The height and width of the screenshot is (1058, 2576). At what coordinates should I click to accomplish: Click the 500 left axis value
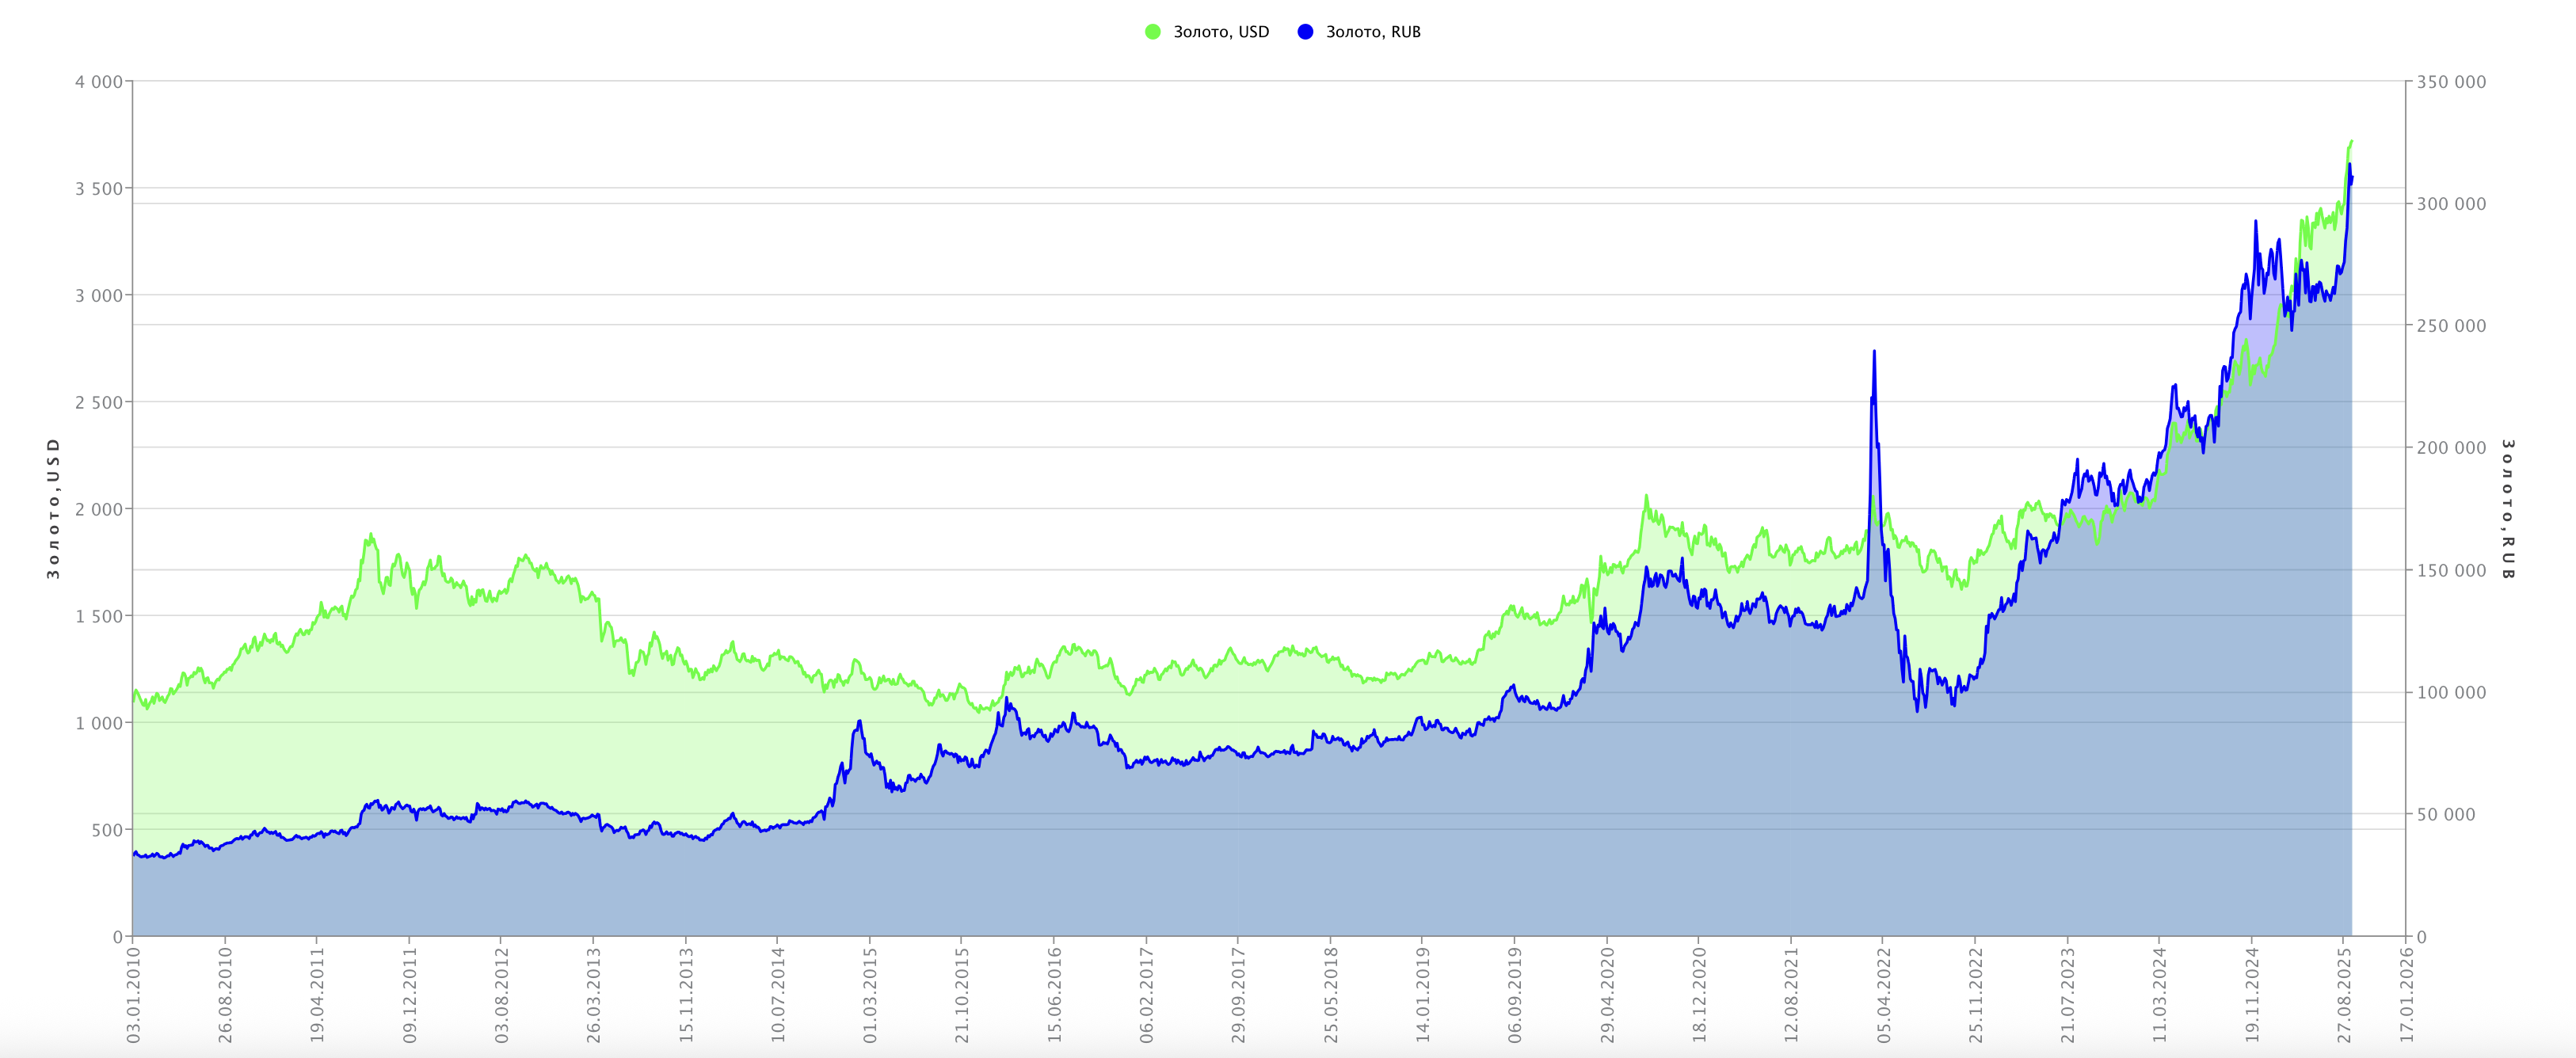tap(106, 830)
